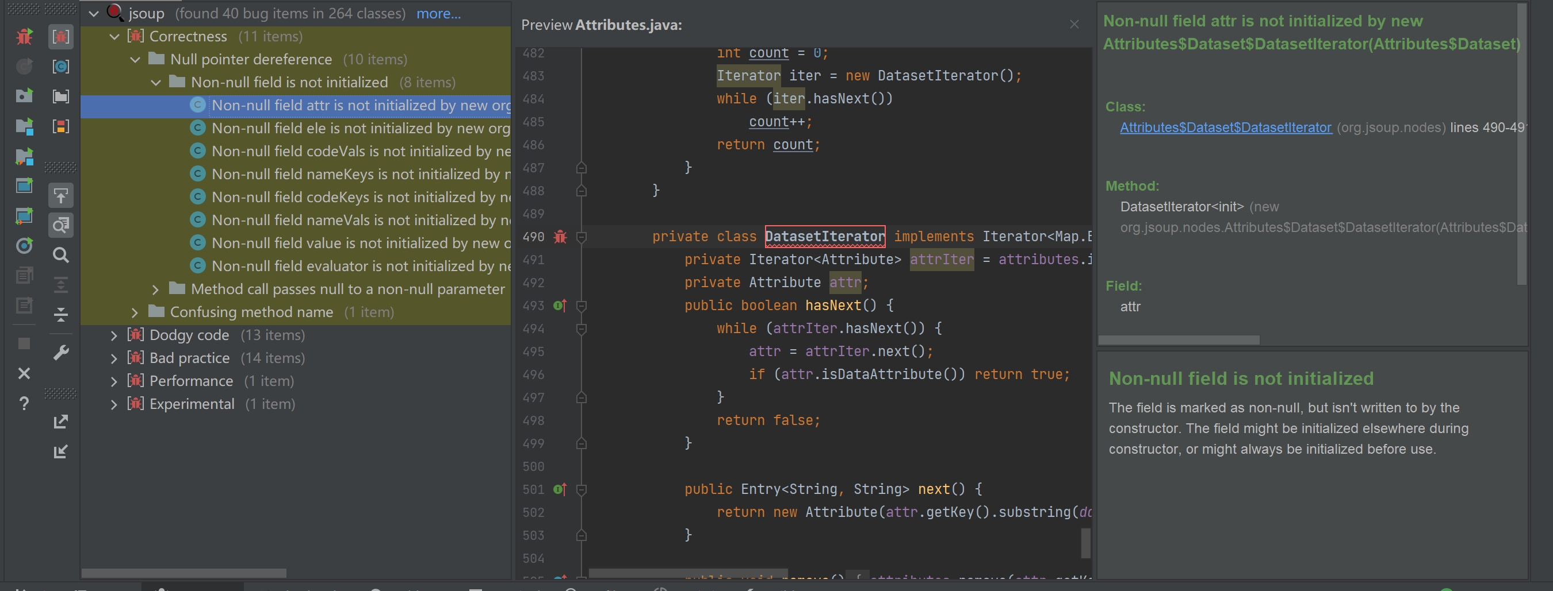Viewport: 1553px width, 591px height.
Task: Fold the next method at line 501
Action: tap(582, 490)
